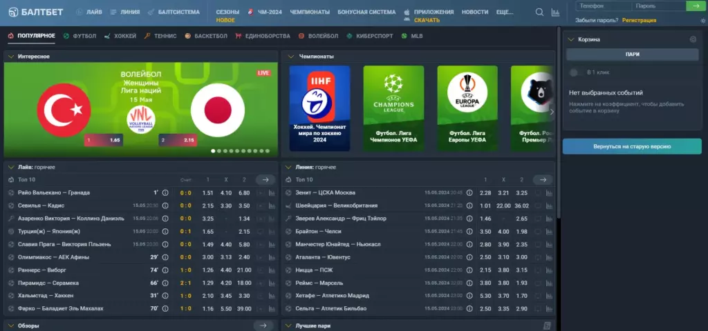Collapse the Корзина panel
The width and height of the screenshot is (708, 331).
tap(570, 39)
